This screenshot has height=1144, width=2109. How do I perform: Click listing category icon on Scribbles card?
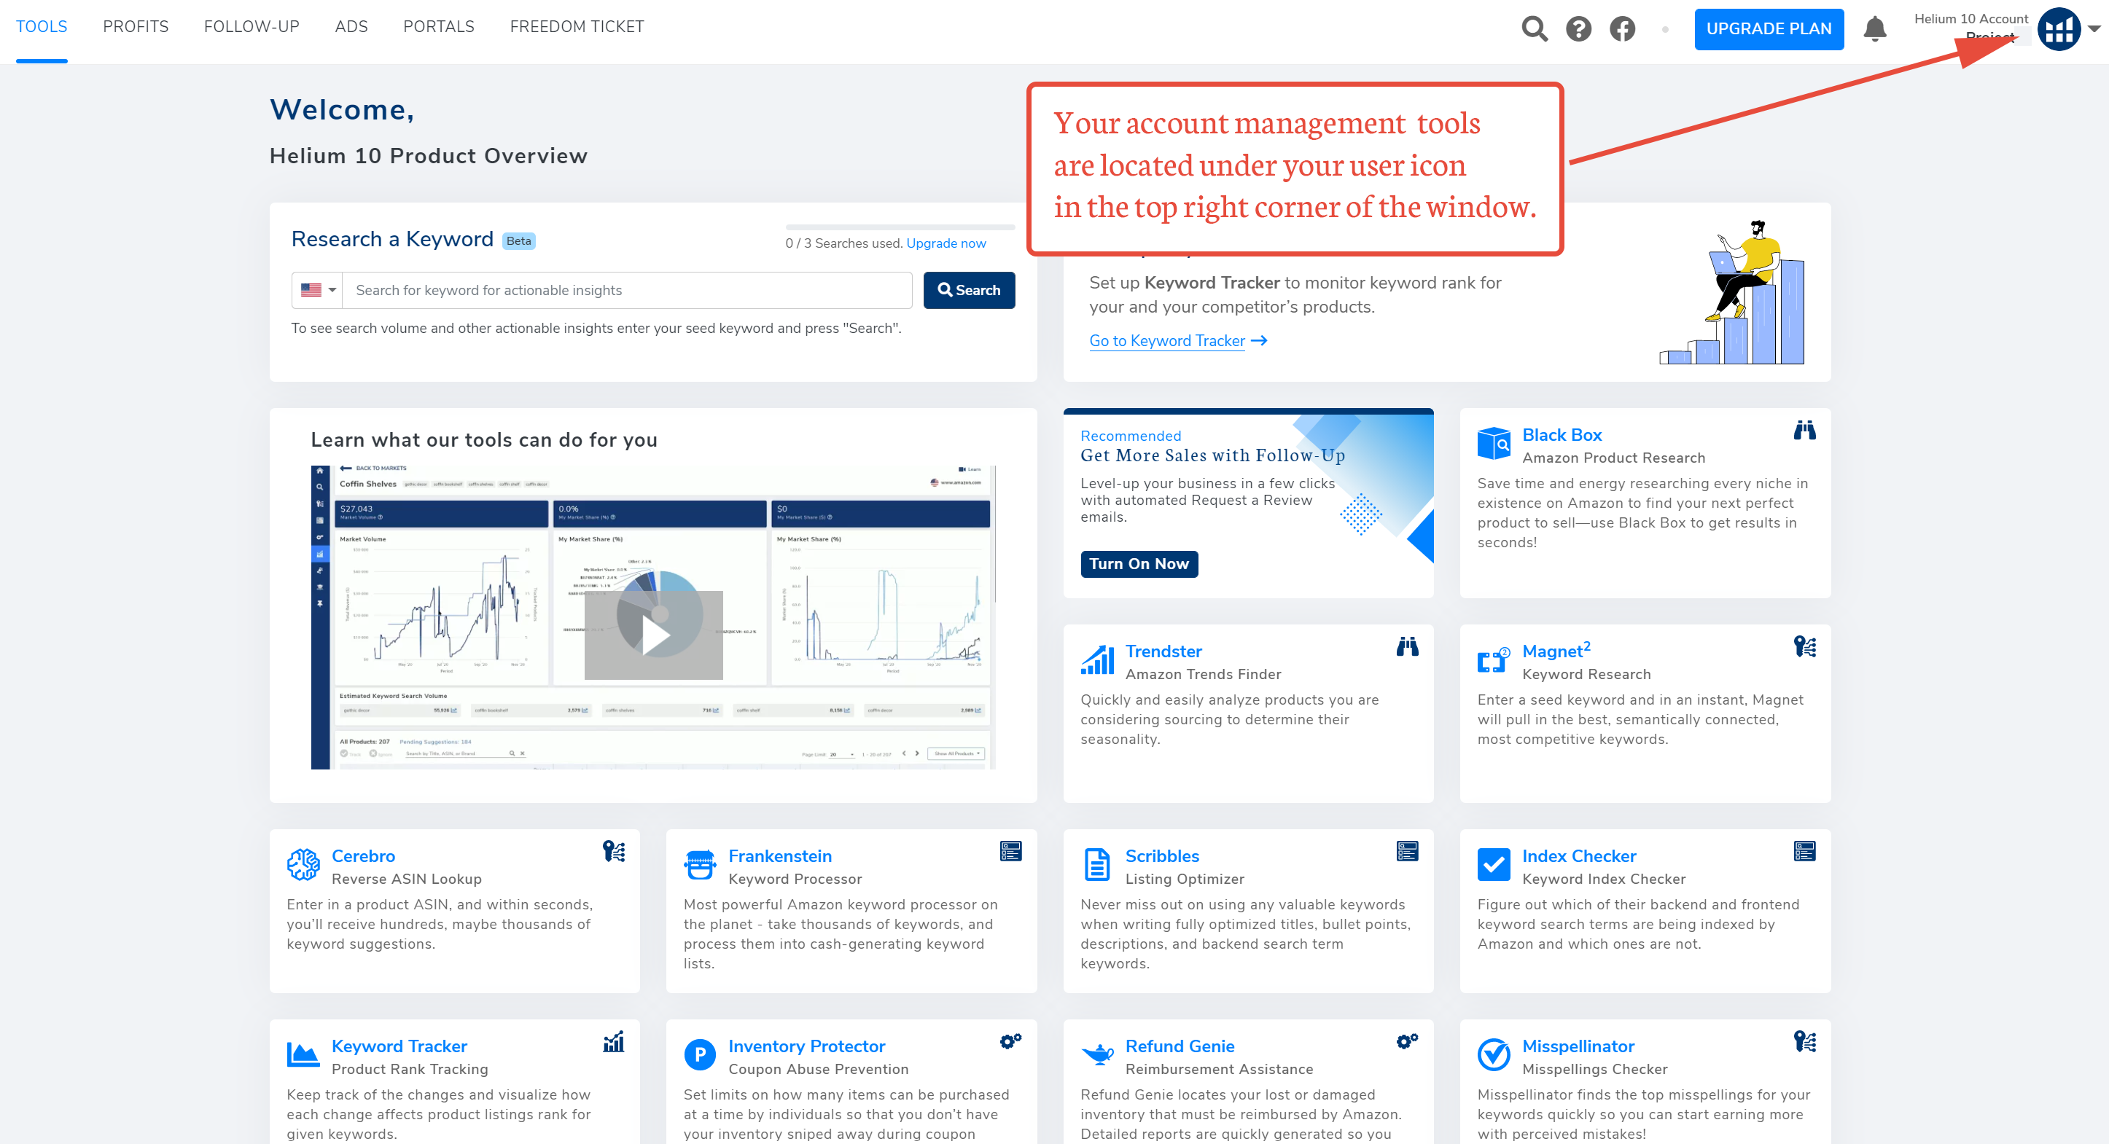coord(1406,851)
